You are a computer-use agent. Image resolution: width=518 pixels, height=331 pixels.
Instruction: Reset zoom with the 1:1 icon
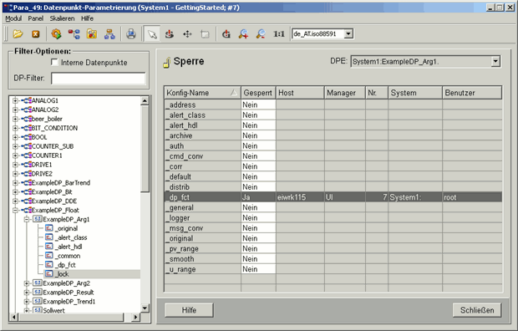278,33
